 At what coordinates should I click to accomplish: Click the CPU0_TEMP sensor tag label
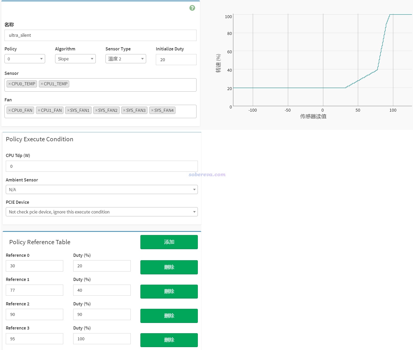[23, 84]
